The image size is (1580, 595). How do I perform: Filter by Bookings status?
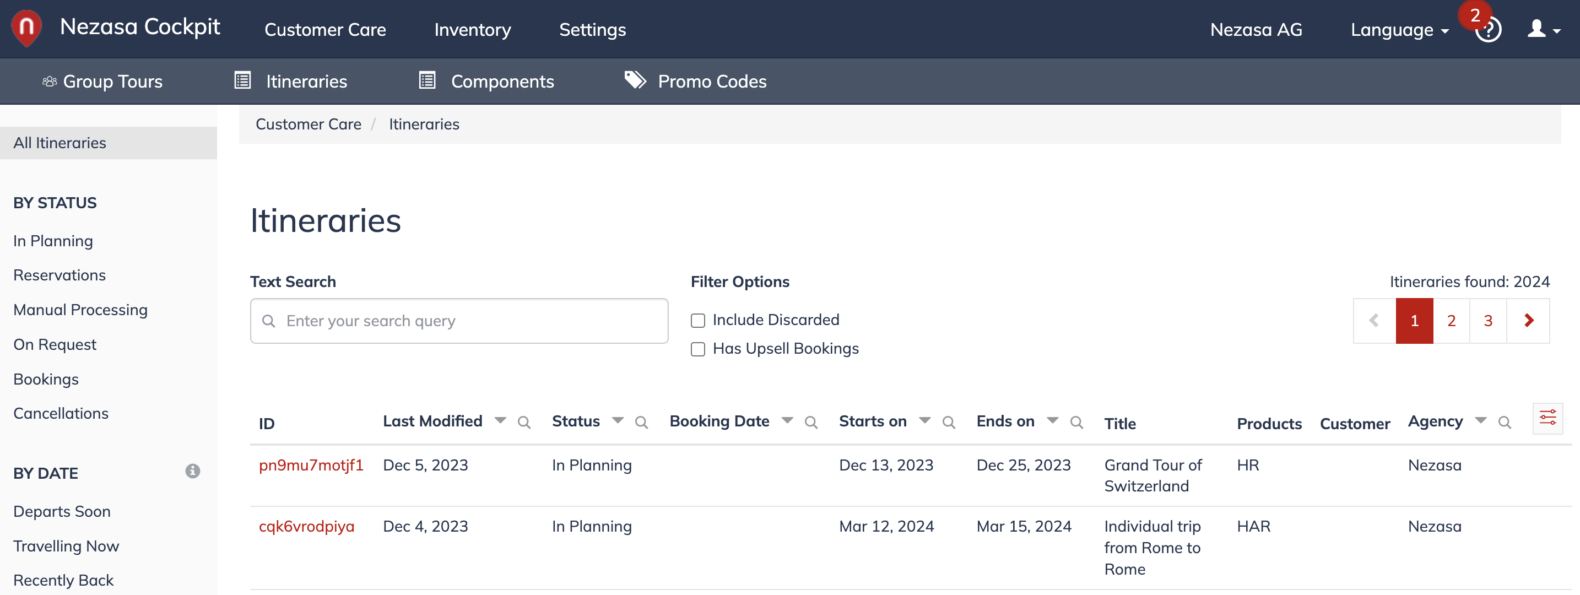click(x=46, y=379)
